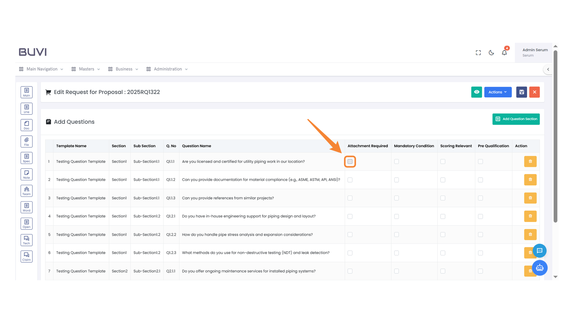This screenshot has width=574, height=323.
Task: Expand the Masters menu
Action: [x=87, y=69]
